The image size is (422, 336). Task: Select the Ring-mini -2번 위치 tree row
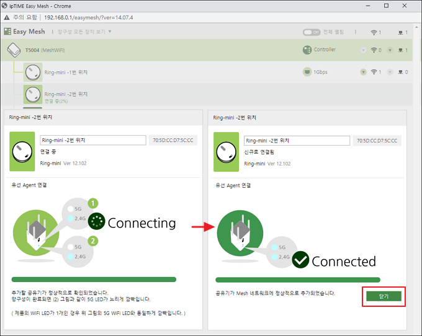(x=207, y=94)
